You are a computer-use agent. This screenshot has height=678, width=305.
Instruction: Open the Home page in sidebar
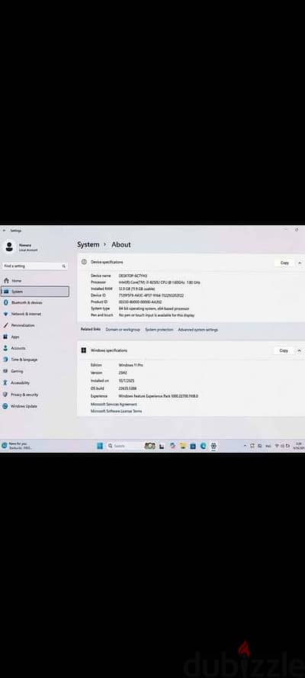pos(17,281)
